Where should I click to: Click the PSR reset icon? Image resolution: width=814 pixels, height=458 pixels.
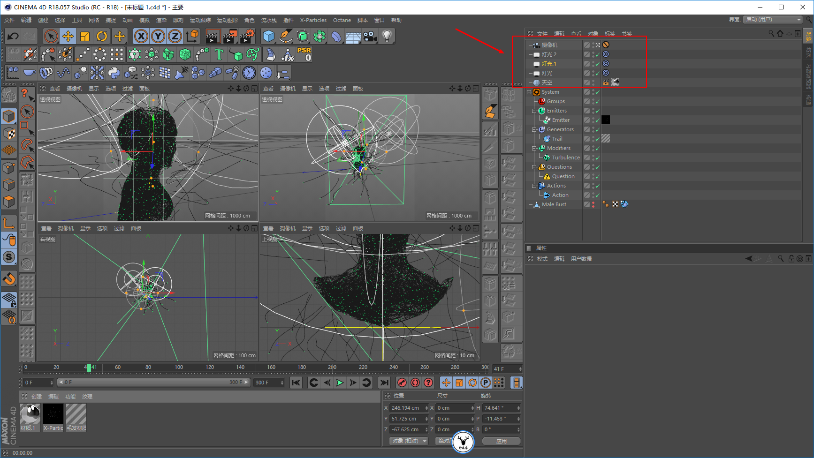point(304,54)
